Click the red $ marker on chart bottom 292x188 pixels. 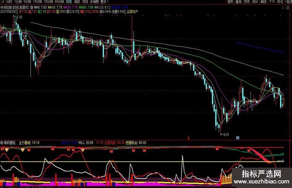(x=189, y=138)
